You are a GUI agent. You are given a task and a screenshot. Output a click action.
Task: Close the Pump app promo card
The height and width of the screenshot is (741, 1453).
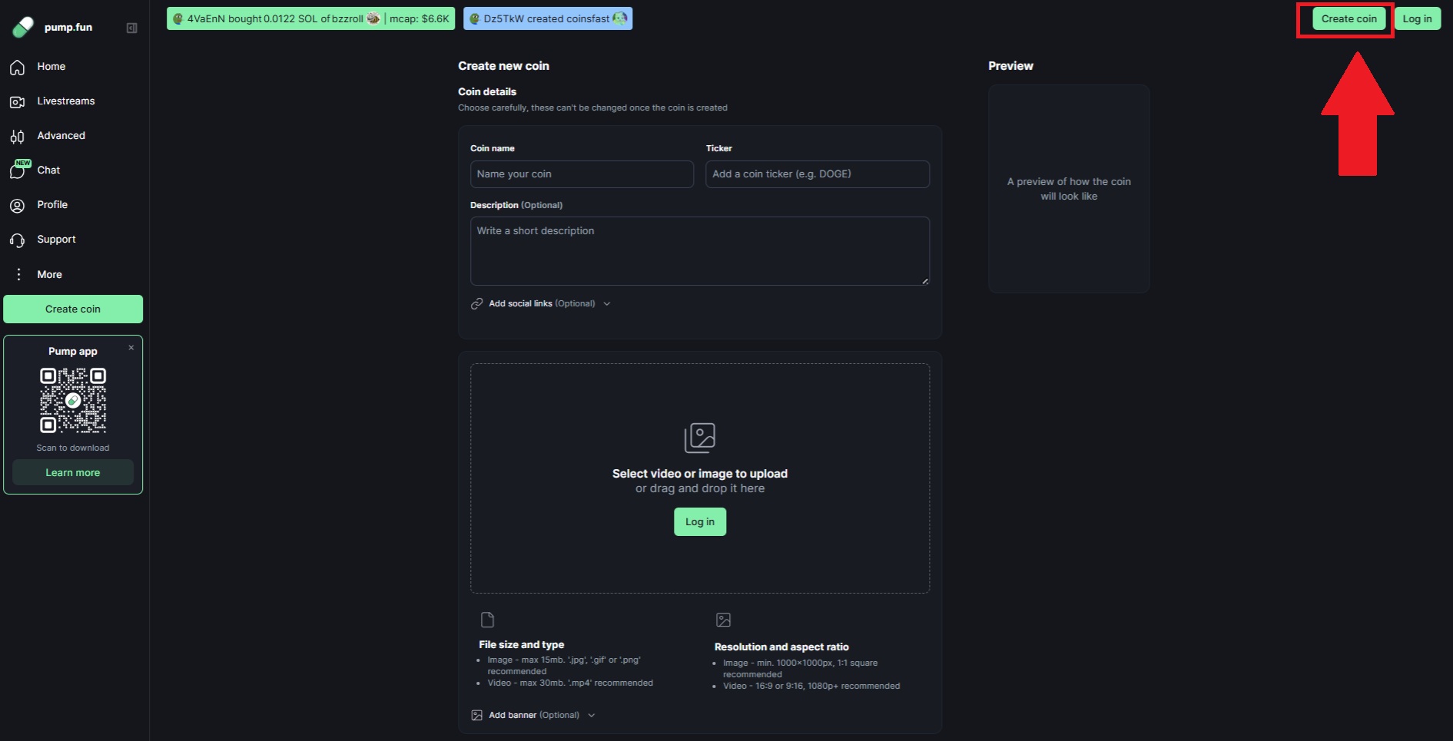(131, 348)
